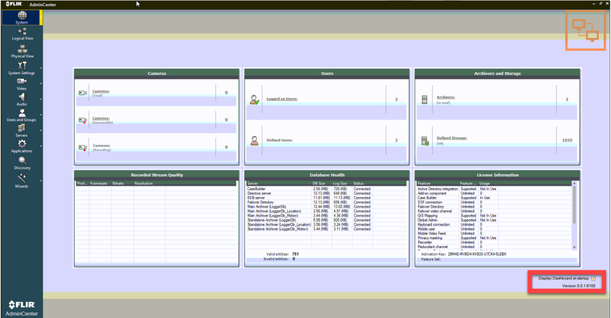Click the Archivers link

(x=446, y=97)
